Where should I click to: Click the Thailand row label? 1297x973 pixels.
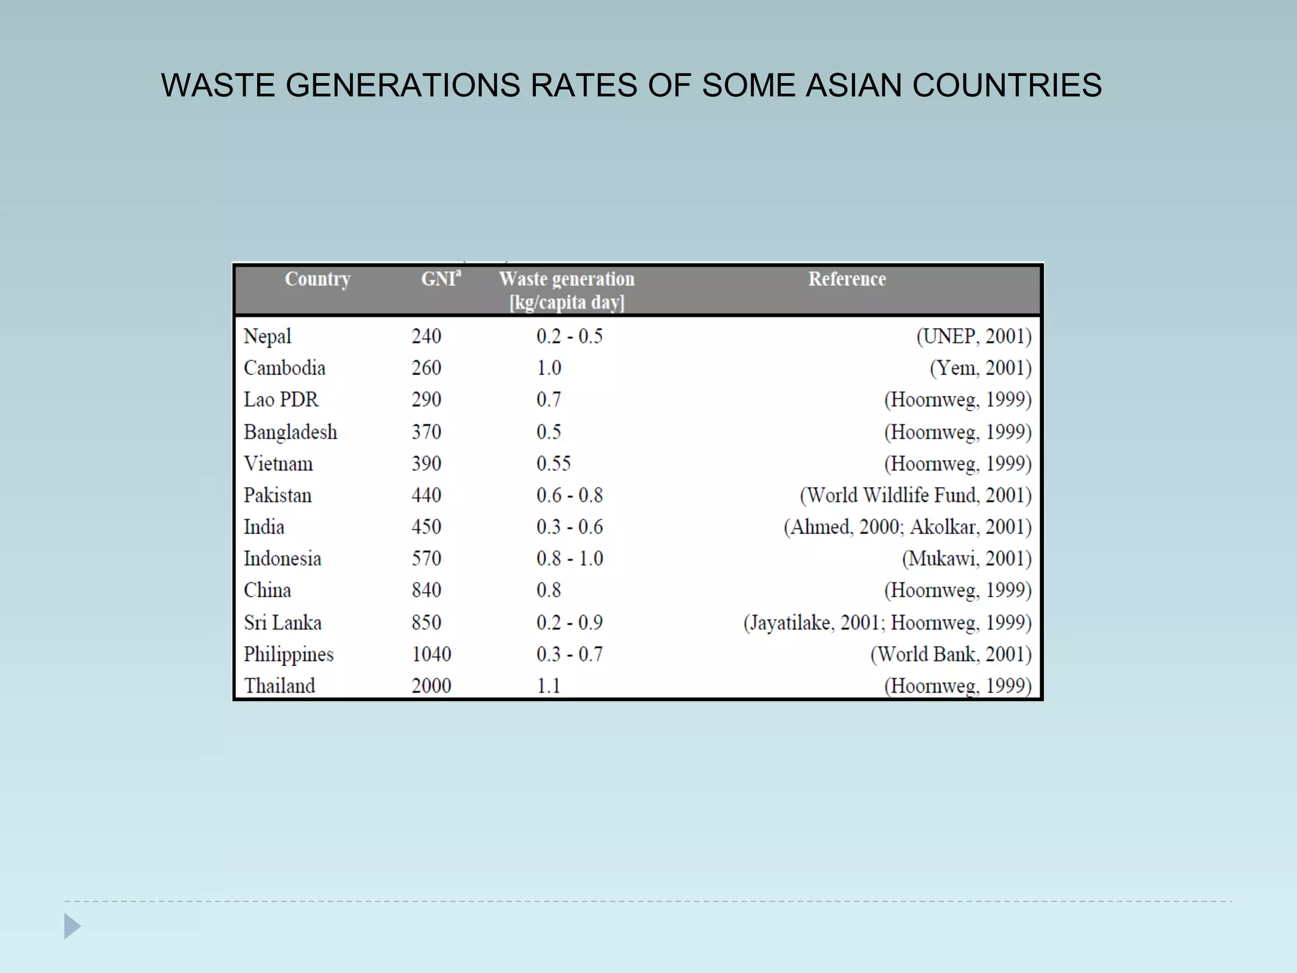[279, 686]
